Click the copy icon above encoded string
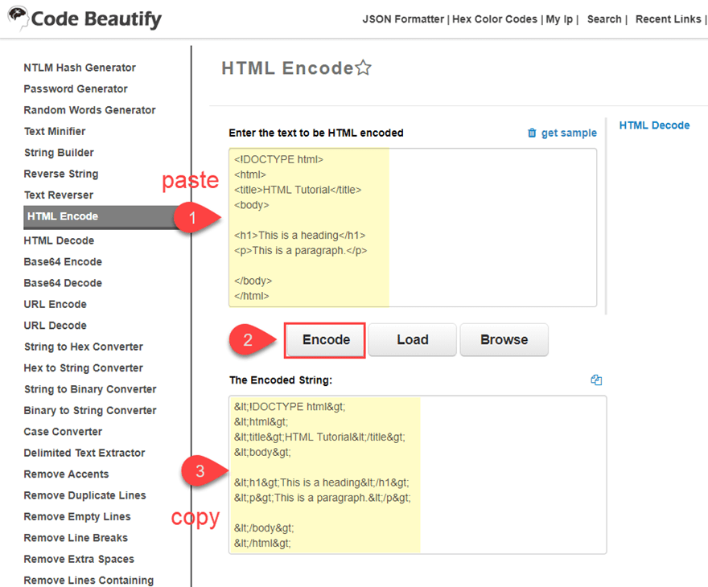Viewport: 708px width, 587px height. click(596, 380)
